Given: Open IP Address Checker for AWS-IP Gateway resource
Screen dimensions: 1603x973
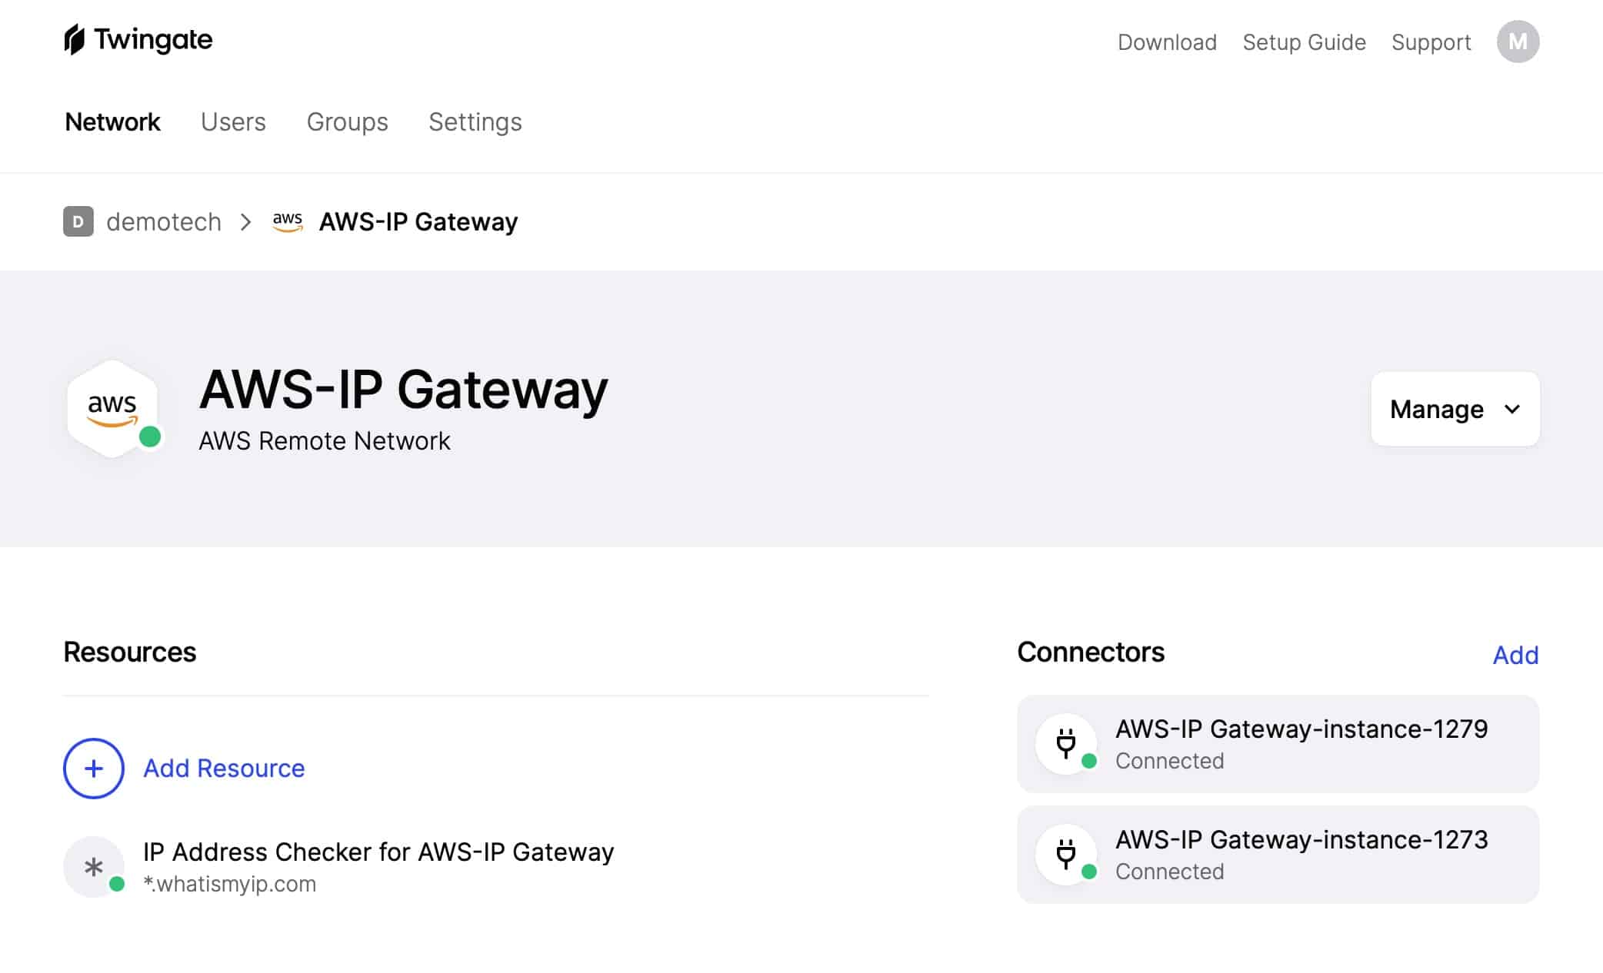Looking at the screenshot, I should (378, 852).
